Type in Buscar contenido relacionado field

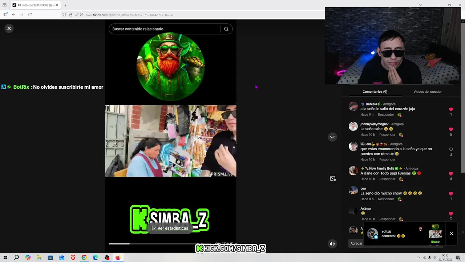tap(165, 29)
